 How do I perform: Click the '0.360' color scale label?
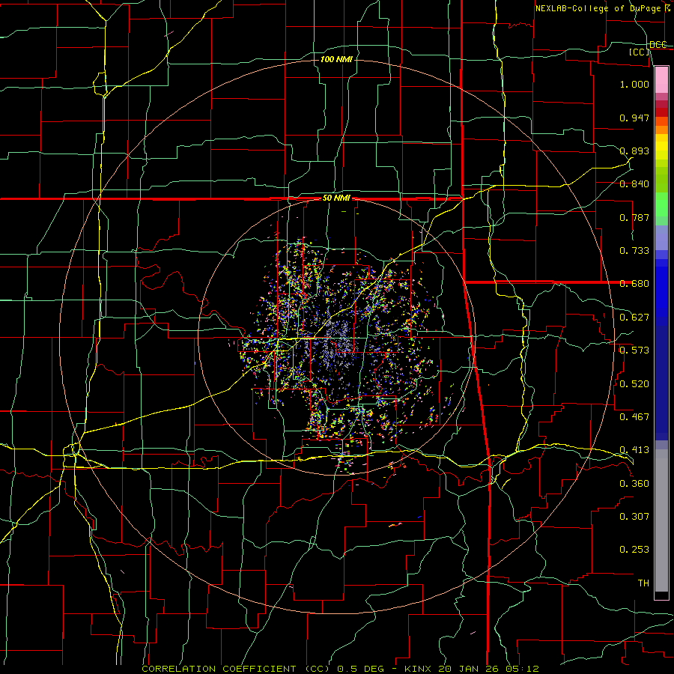(x=634, y=484)
